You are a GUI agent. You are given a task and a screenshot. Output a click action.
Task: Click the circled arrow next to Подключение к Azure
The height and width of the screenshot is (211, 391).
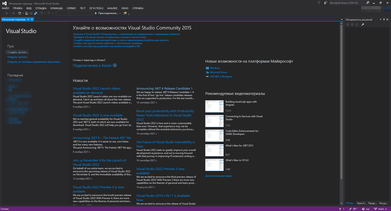(x=115, y=66)
